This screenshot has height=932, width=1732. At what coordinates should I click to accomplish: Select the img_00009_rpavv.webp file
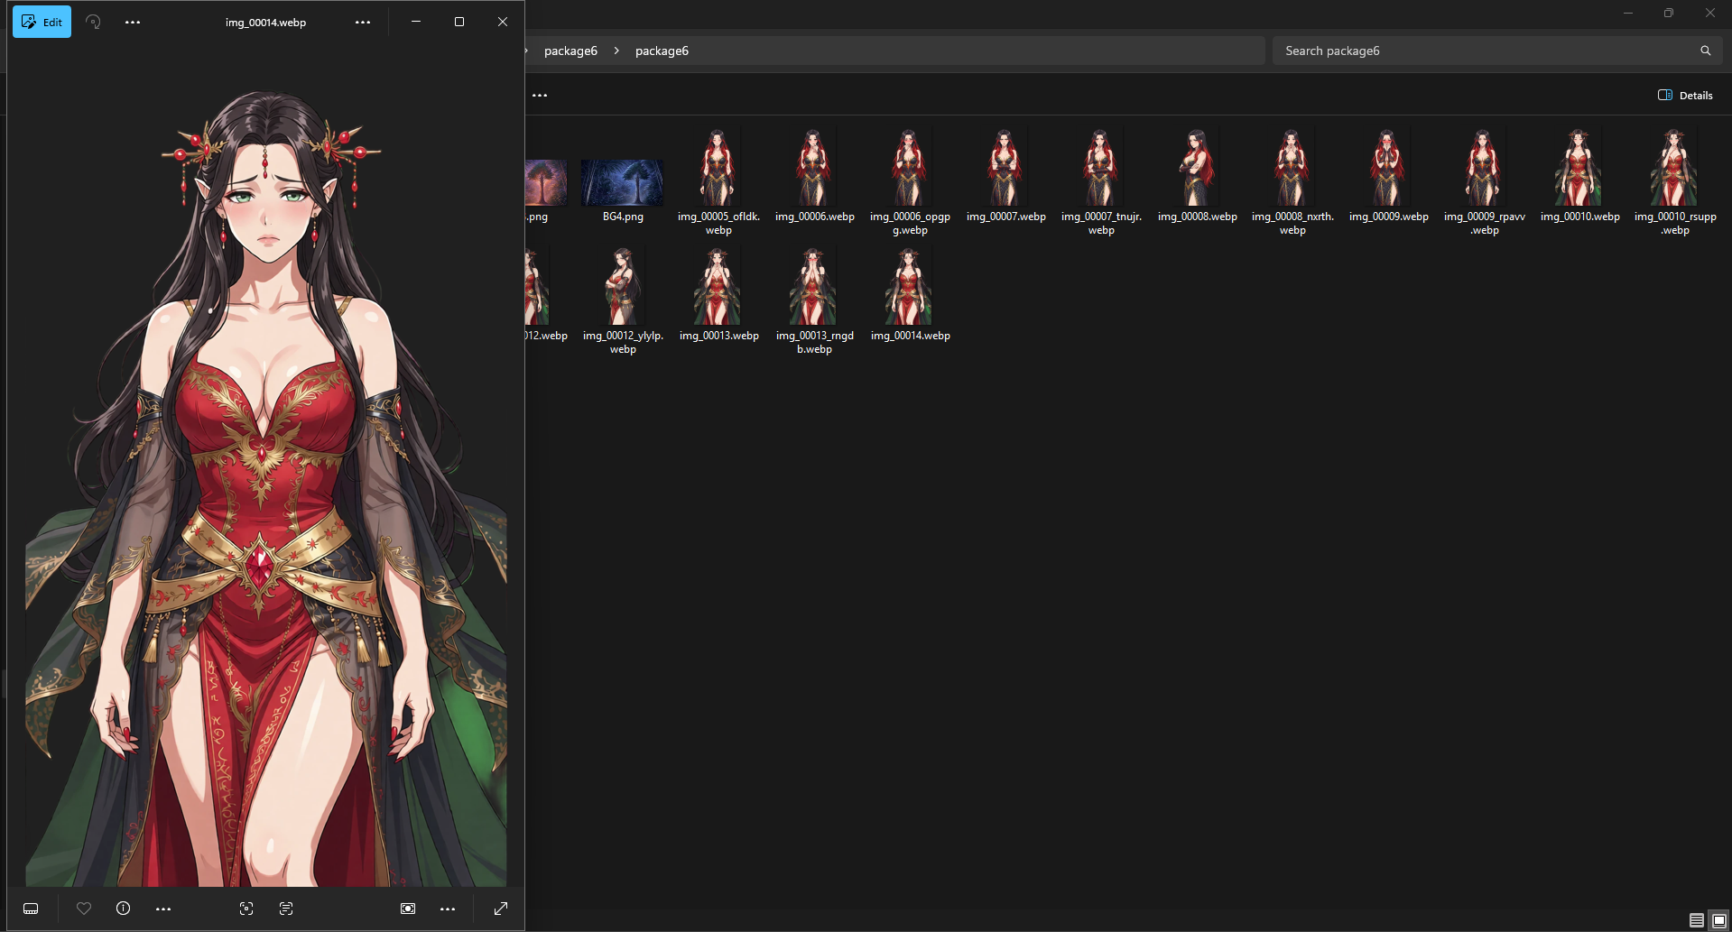(1484, 181)
